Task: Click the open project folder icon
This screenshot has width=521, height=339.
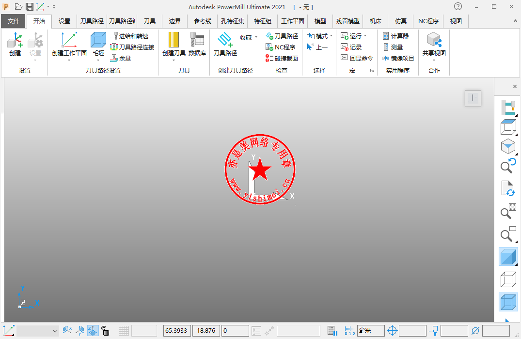Action: 18,7
